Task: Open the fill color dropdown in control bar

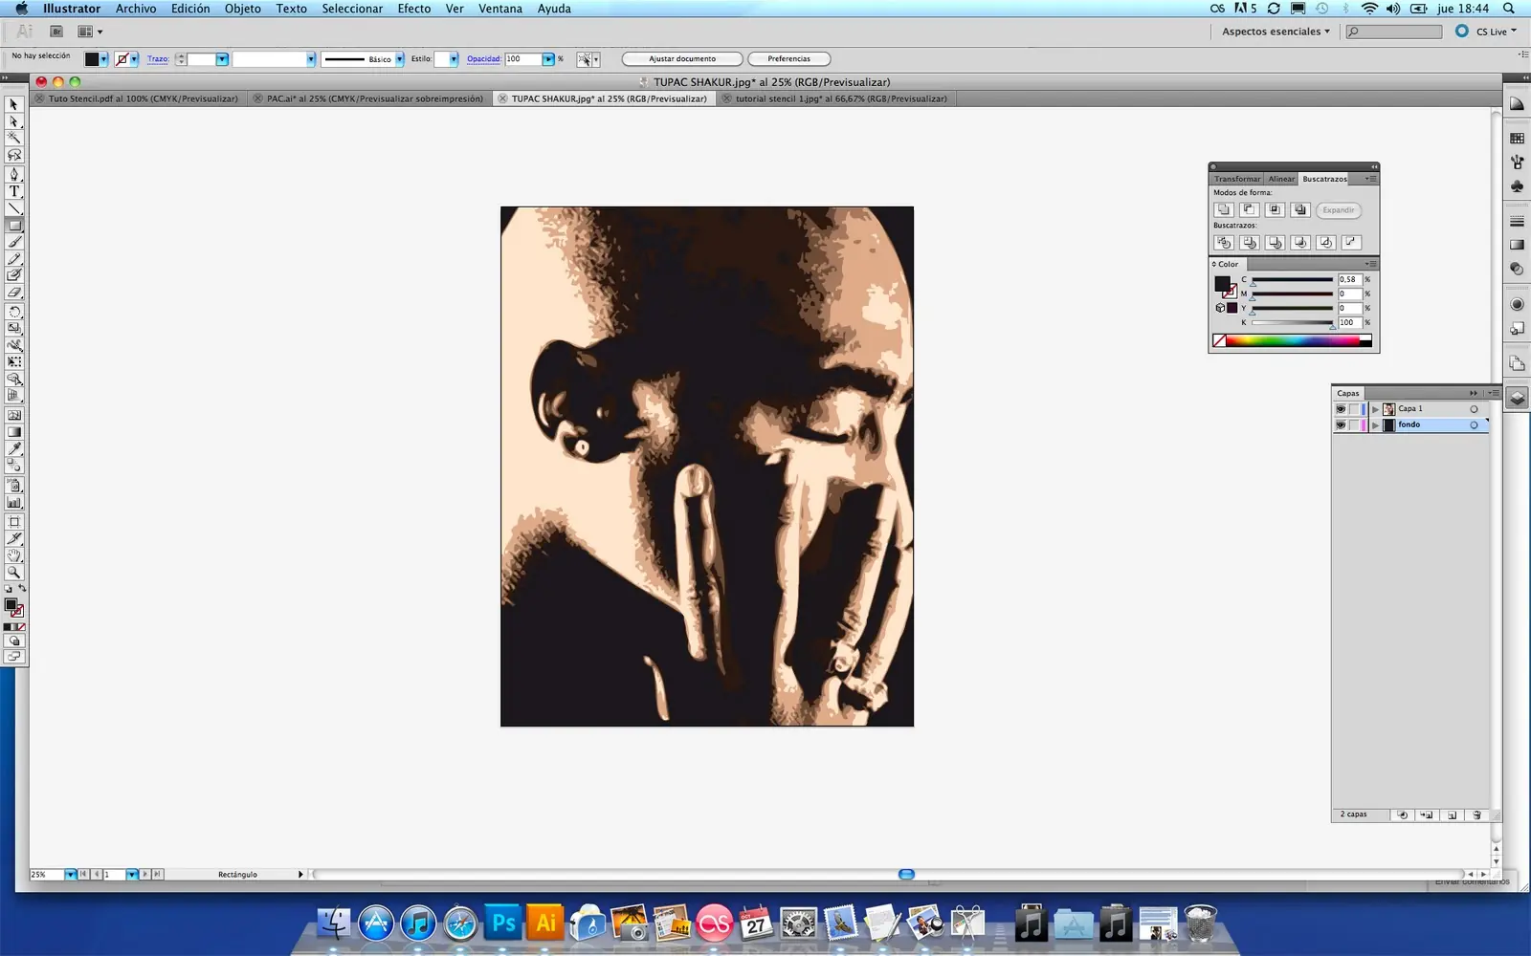Action: click(103, 59)
